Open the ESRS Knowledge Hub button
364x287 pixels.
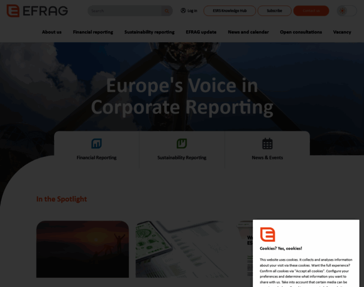tap(229, 11)
